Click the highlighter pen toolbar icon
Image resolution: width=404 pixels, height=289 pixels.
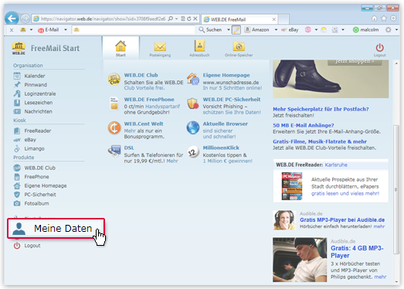point(236,30)
